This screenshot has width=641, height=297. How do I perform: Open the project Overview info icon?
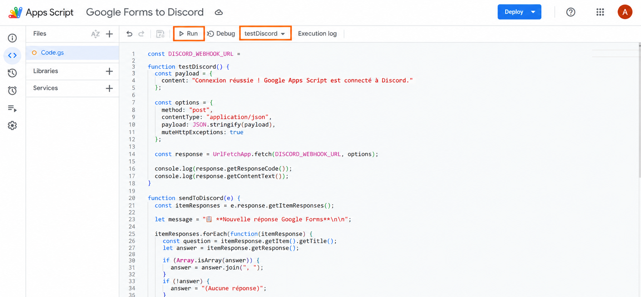pos(12,38)
